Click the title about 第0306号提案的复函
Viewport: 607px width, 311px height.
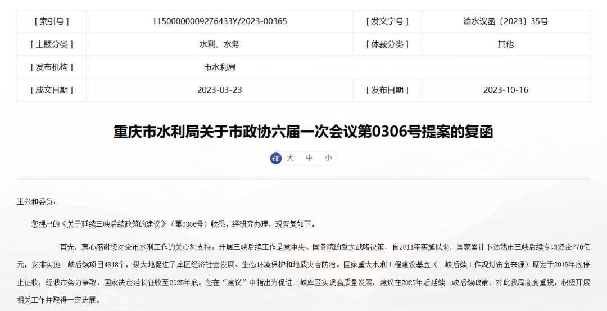click(x=303, y=132)
